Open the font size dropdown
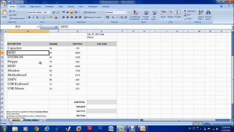 pyautogui.click(x=50, y=12)
